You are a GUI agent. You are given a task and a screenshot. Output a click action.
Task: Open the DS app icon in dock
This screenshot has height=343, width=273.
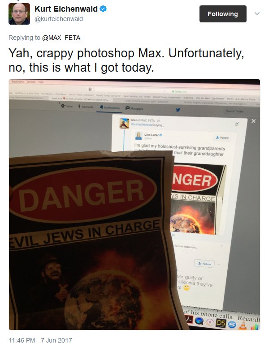(x=221, y=323)
